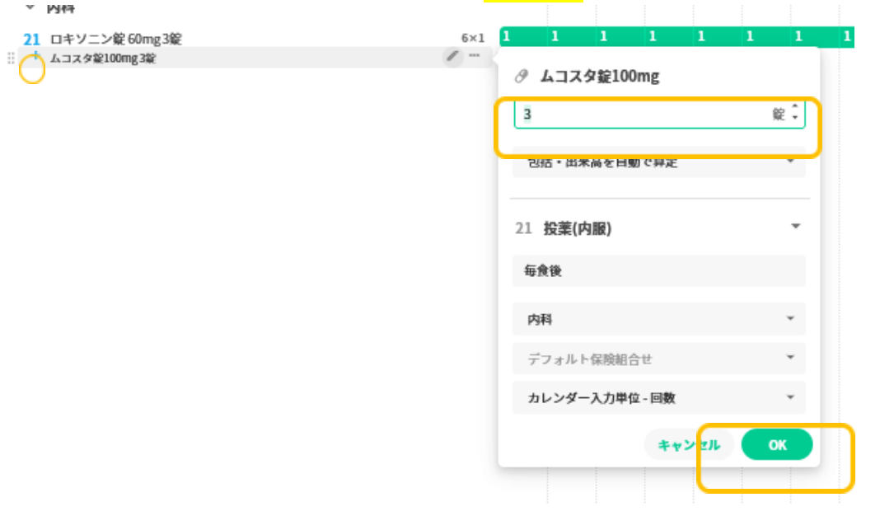The image size is (894, 516).
Task: Open the three-dot more menu on ムコスタ row
Action: coord(475,56)
